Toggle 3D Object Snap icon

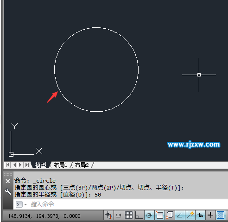(170, 215)
